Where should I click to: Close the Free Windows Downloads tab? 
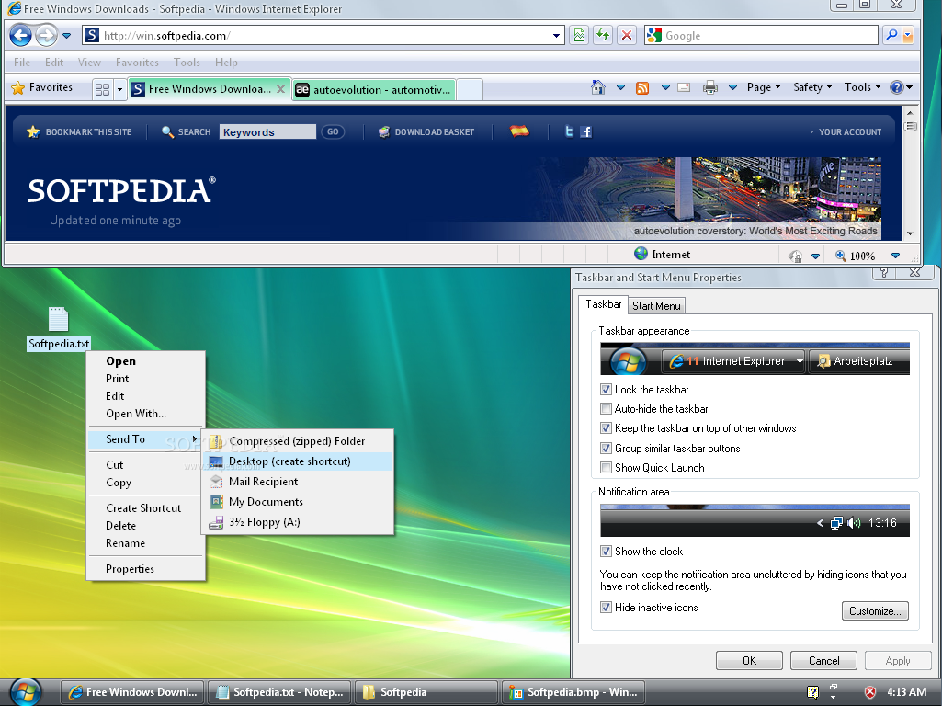coord(280,89)
